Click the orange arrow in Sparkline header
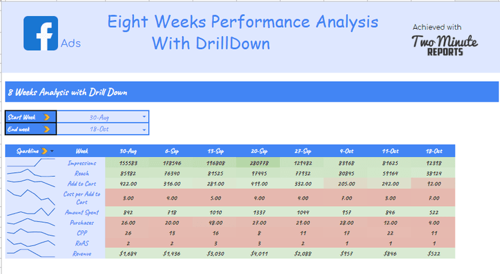The width and height of the screenshot is (500, 274). 44,151
